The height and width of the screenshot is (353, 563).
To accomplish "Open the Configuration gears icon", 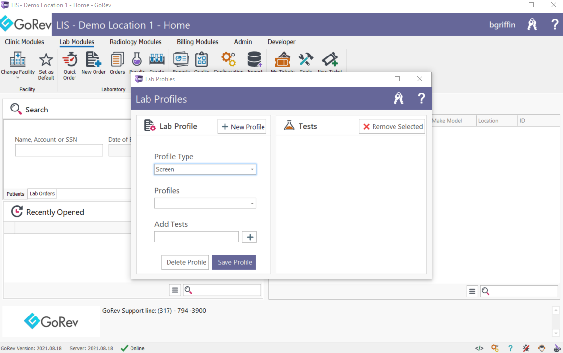I will click(228, 59).
